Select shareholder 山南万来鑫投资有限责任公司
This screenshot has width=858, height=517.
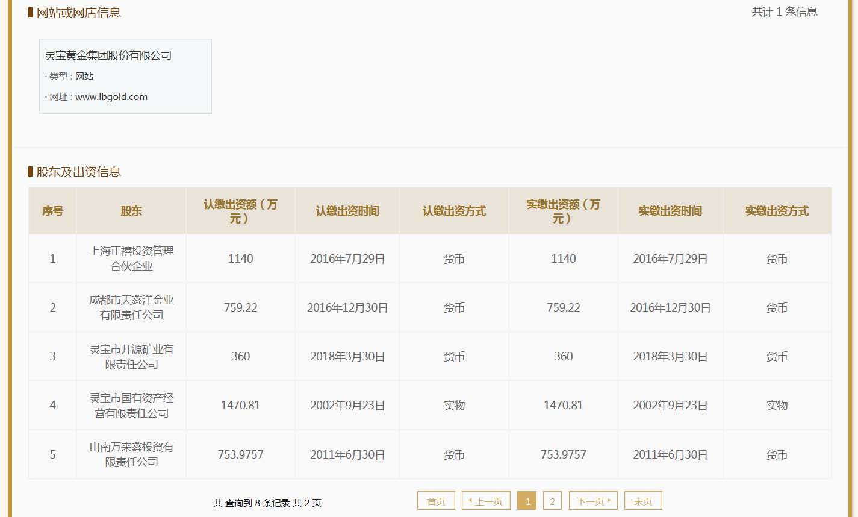(x=131, y=454)
